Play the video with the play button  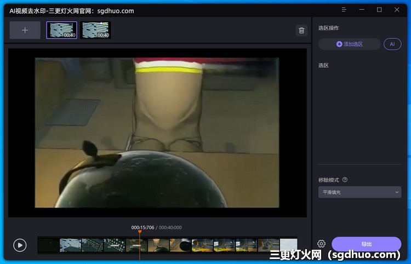point(20,245)
